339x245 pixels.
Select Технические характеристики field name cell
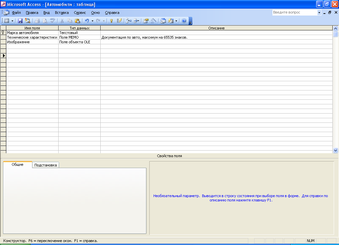pos(32,37)
